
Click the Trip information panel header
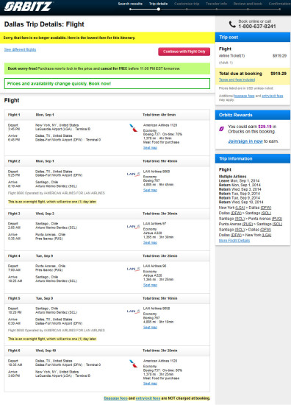tap(253, 158)
